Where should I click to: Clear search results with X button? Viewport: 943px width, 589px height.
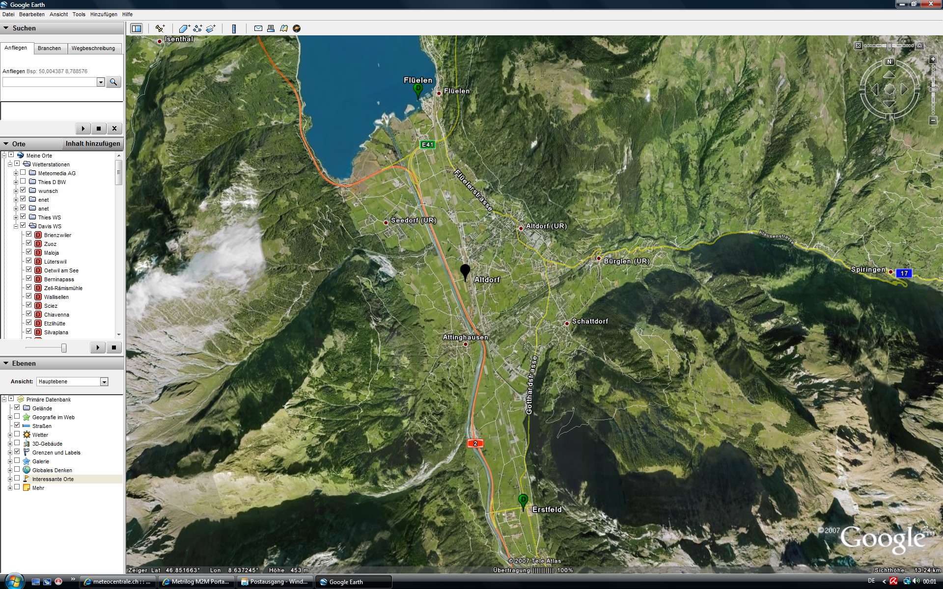click(114, 129)
